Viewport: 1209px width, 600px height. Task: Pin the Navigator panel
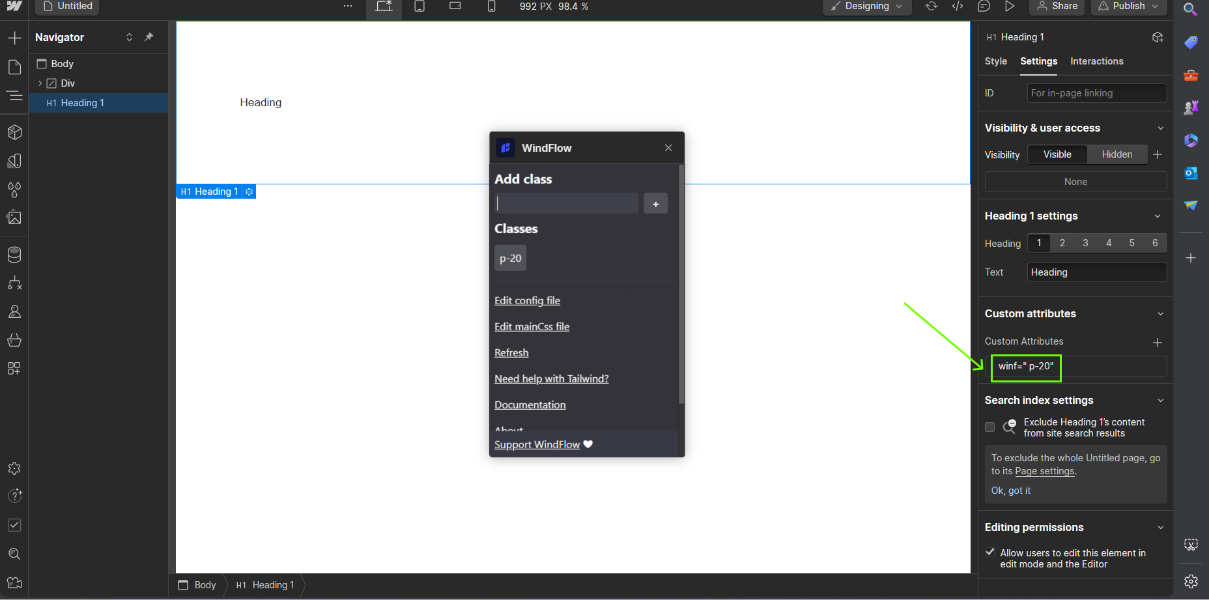pyautogui.click(x=149, y=37)
